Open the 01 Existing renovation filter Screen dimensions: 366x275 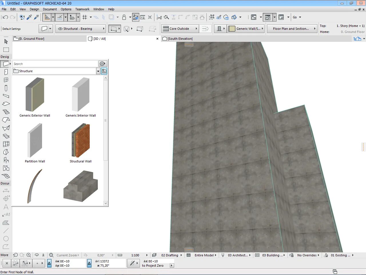(x=342, y=255)
